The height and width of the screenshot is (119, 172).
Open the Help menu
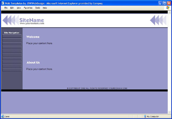tap(45, 8)
